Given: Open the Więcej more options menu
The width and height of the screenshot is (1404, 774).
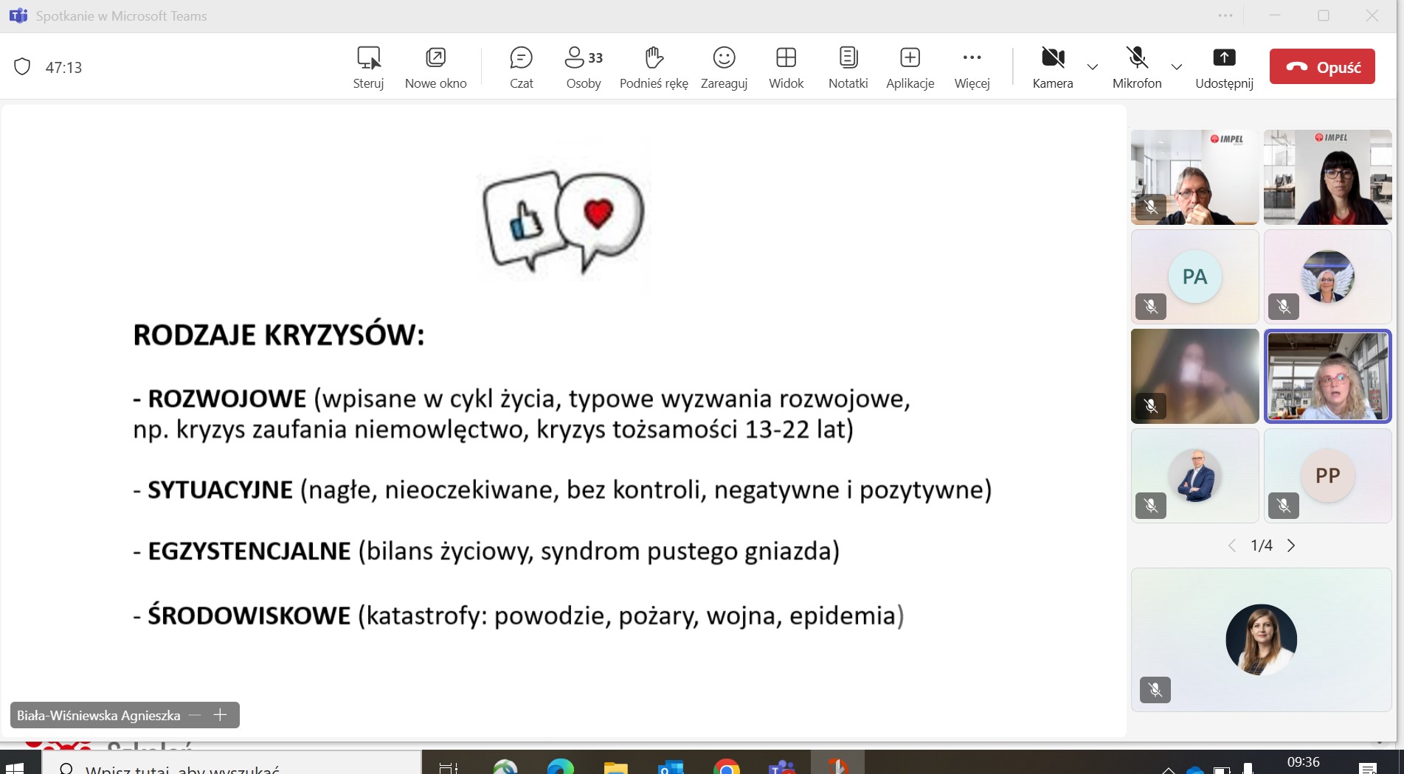Looking at the screenshot, I should (972, 67).
